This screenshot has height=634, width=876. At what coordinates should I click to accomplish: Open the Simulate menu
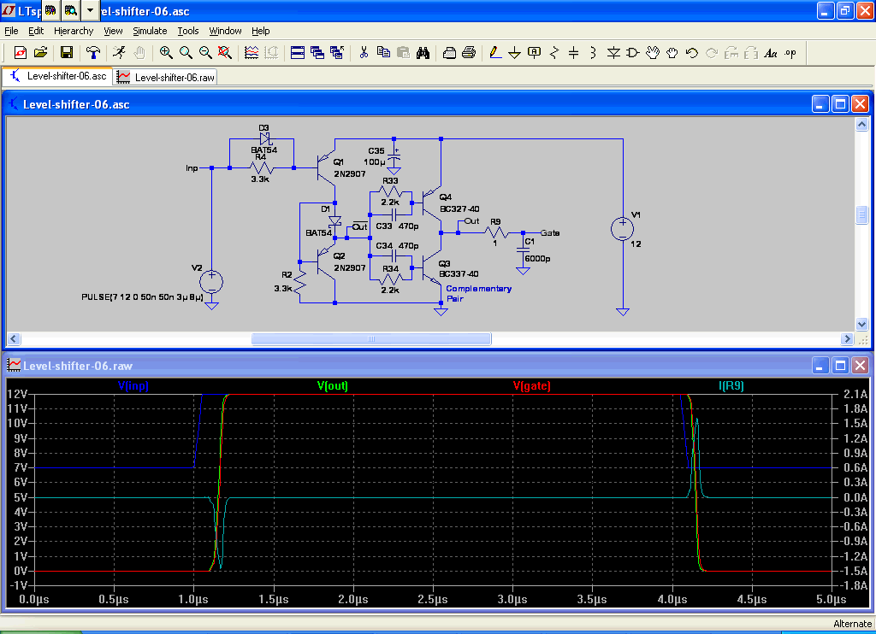(150, 31)
